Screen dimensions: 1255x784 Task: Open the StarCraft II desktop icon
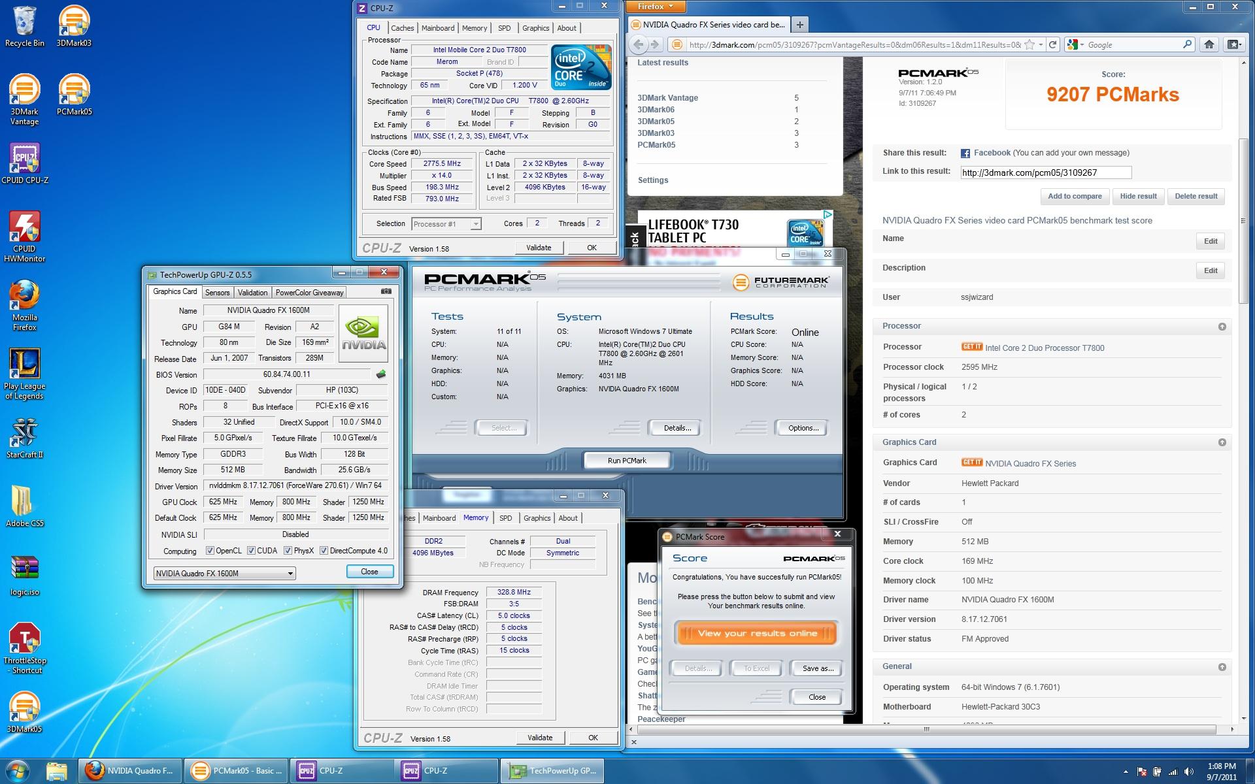[x=25, y=438]
